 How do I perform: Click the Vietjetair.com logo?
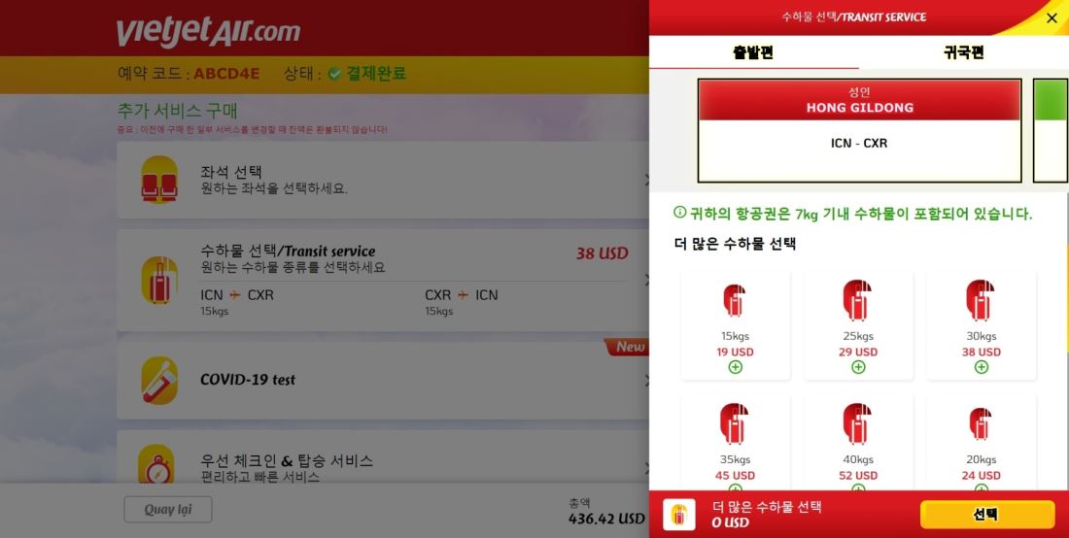[209, 31]
